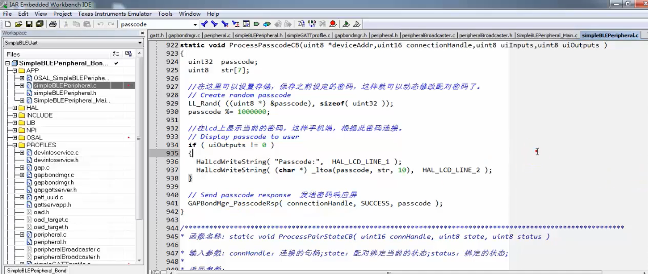Click the Replace toolbar icon
The image size is (648, 274).
tap(235, 24)
